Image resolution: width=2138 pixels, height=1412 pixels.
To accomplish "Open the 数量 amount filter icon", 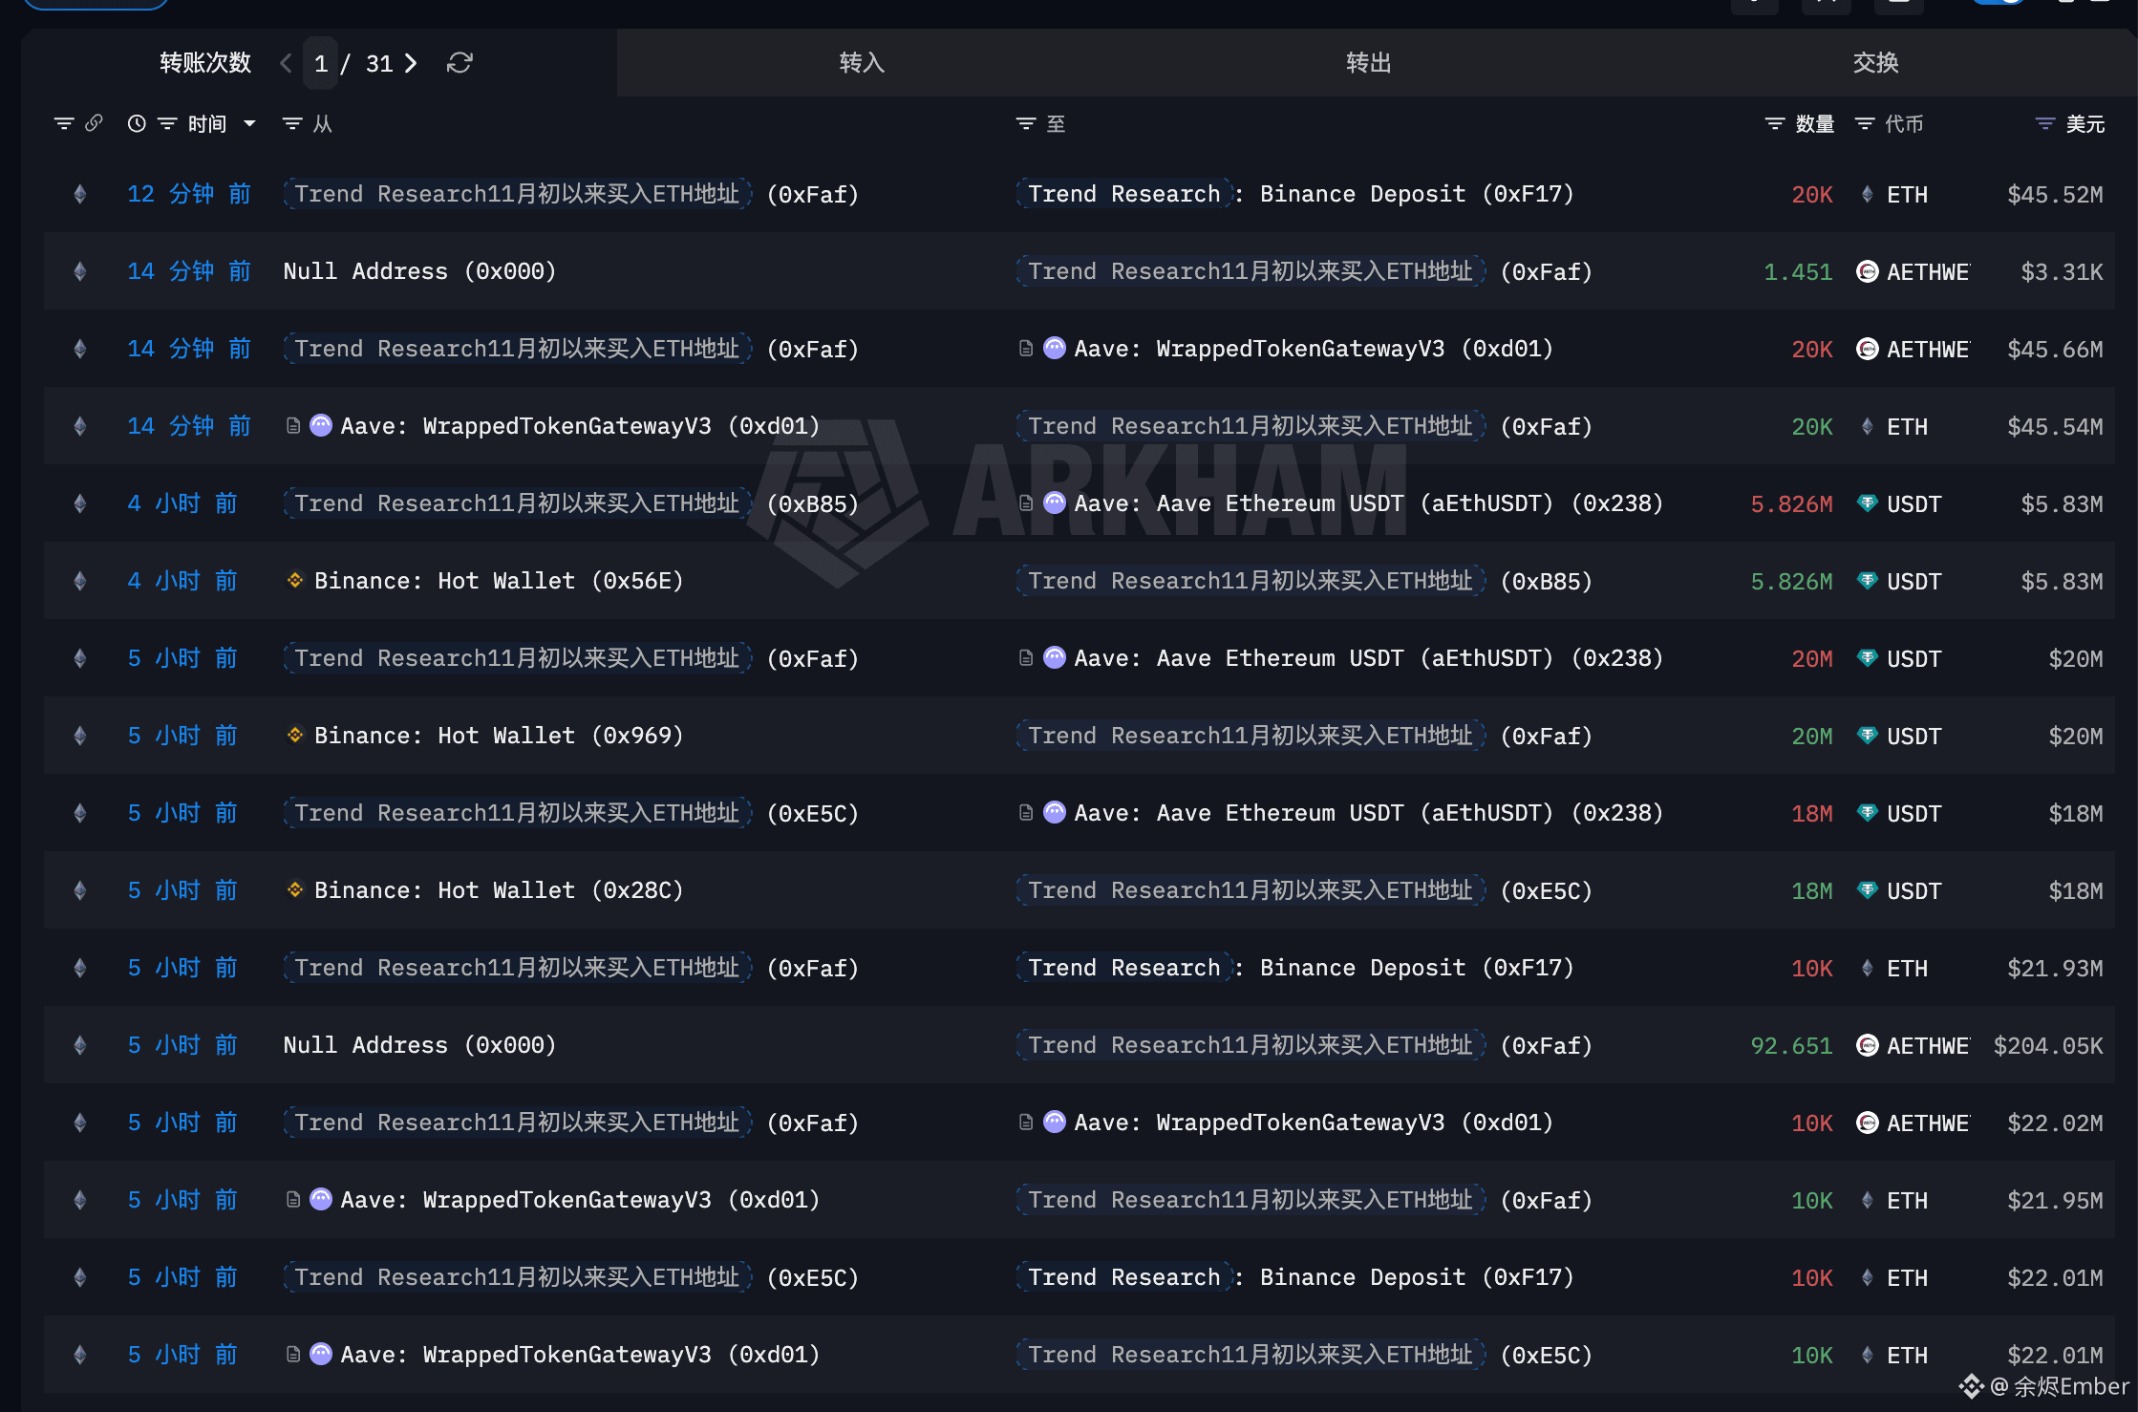I will coord(1774,123).
